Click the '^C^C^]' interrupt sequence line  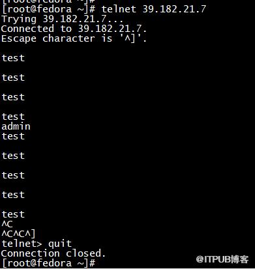(18, 234)
